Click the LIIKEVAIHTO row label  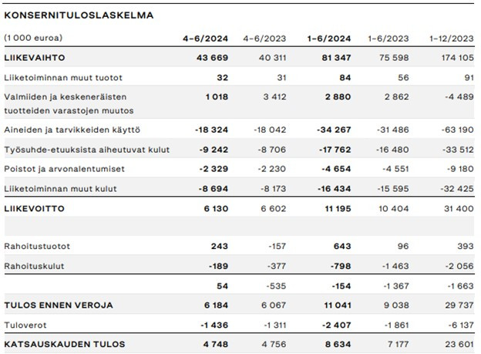click(35, 58)
